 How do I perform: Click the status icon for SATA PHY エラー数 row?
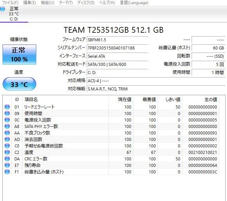pyautogui.click(x=7, y=126)
